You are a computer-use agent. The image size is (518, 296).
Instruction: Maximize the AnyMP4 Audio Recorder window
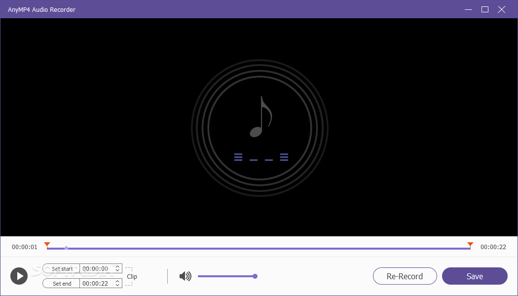[x=485, y=9]
